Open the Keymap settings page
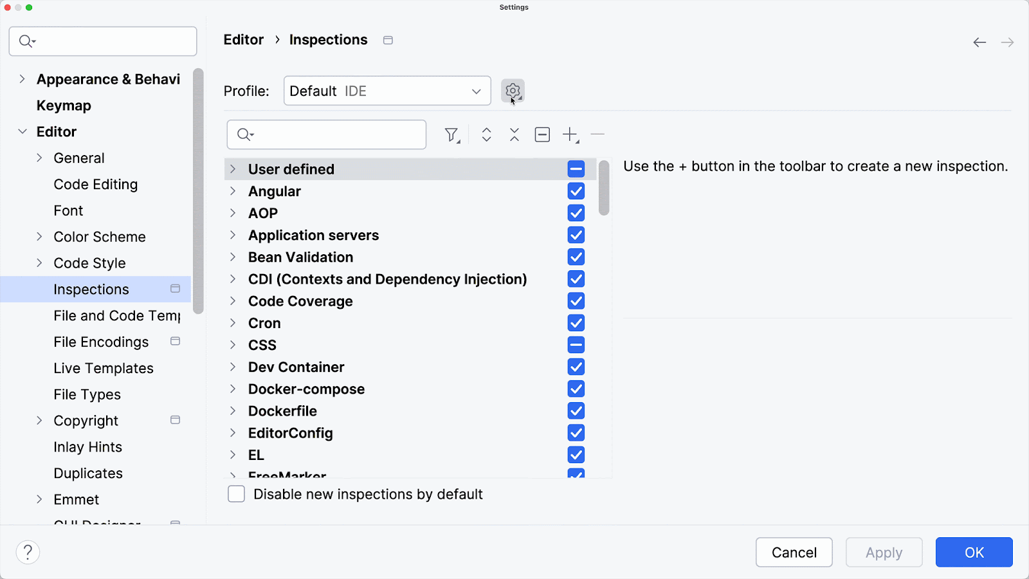This screenshot has height=579, width=1029. [64, 106]
